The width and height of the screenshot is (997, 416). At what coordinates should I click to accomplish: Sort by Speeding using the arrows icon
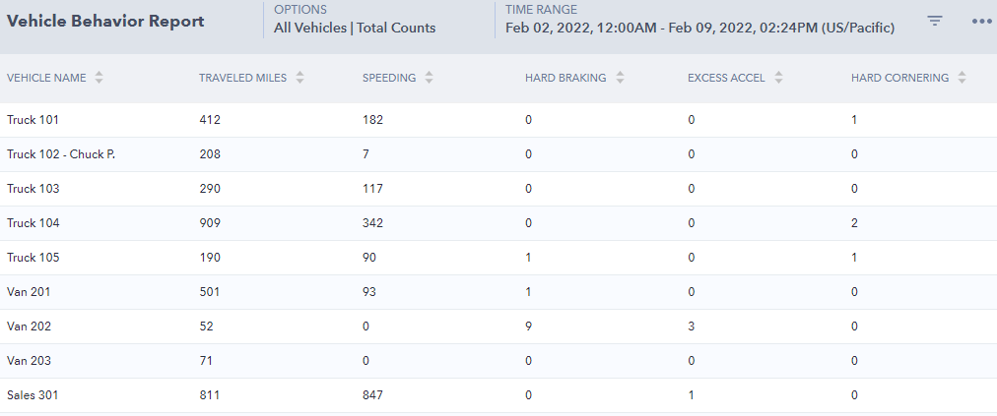click(x=430, y=78)
